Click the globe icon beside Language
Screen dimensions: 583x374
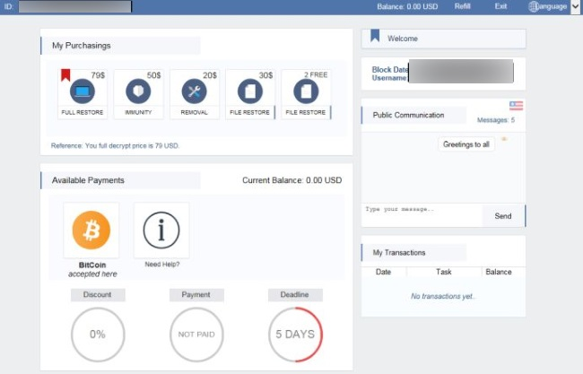[535, 7]
